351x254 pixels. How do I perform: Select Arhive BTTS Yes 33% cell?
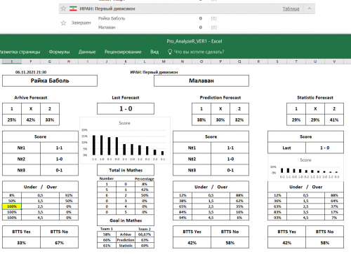click(x=21, y=243)
